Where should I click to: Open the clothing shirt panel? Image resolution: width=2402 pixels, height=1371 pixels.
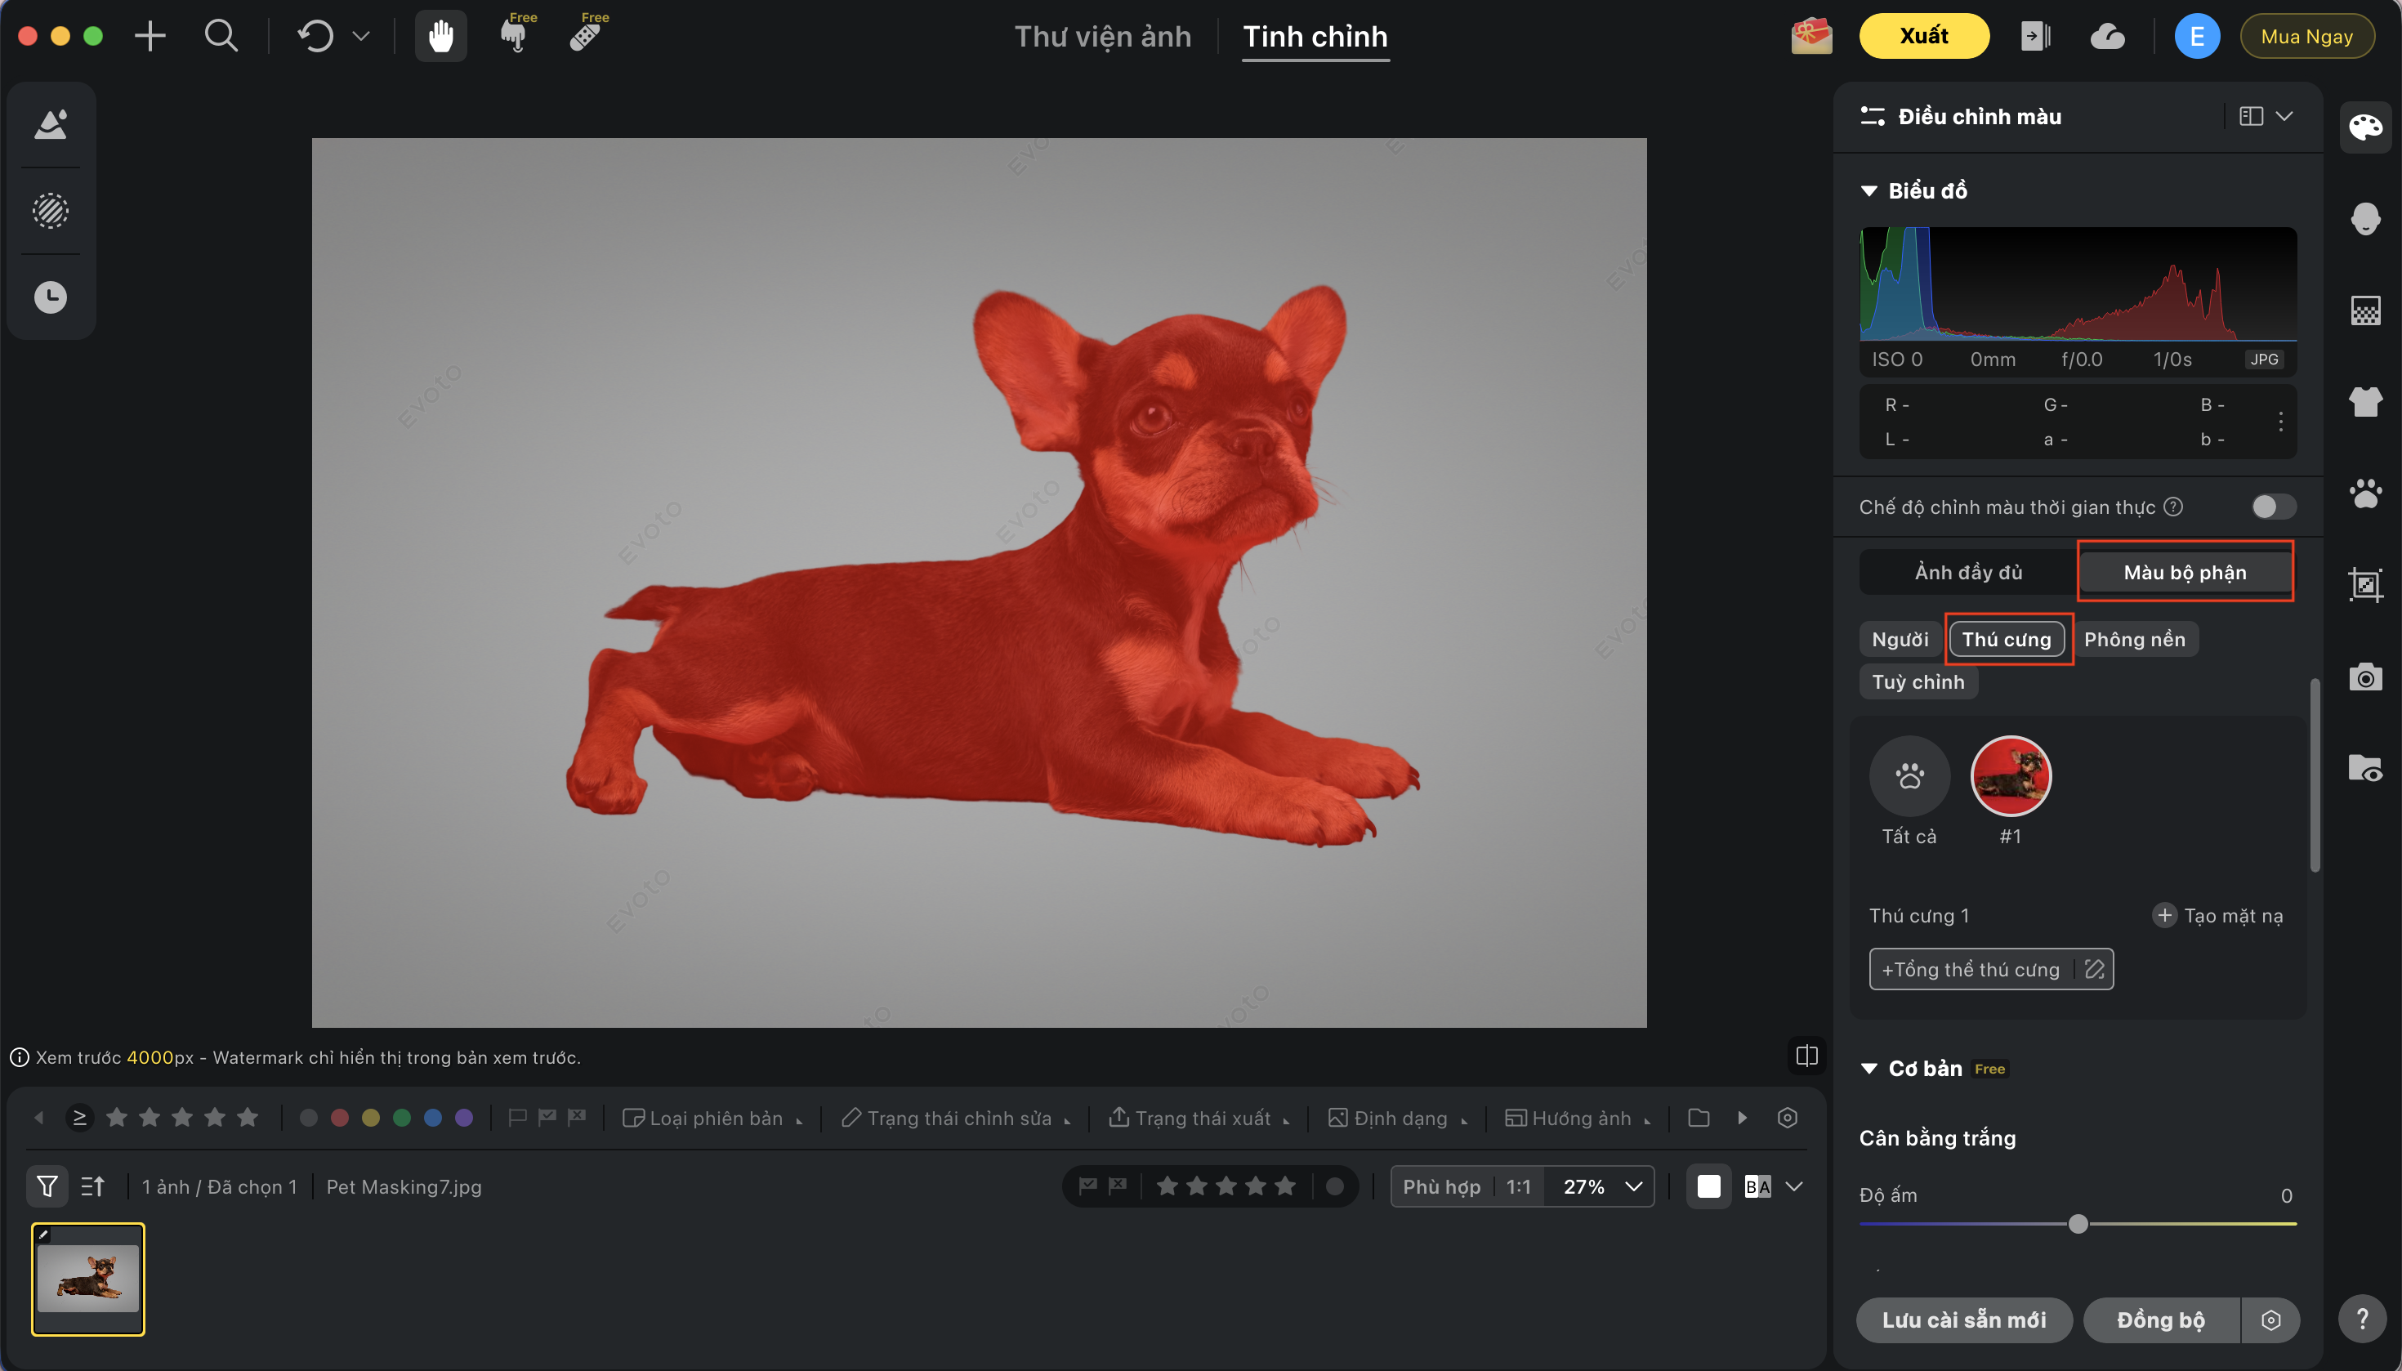2364,402
